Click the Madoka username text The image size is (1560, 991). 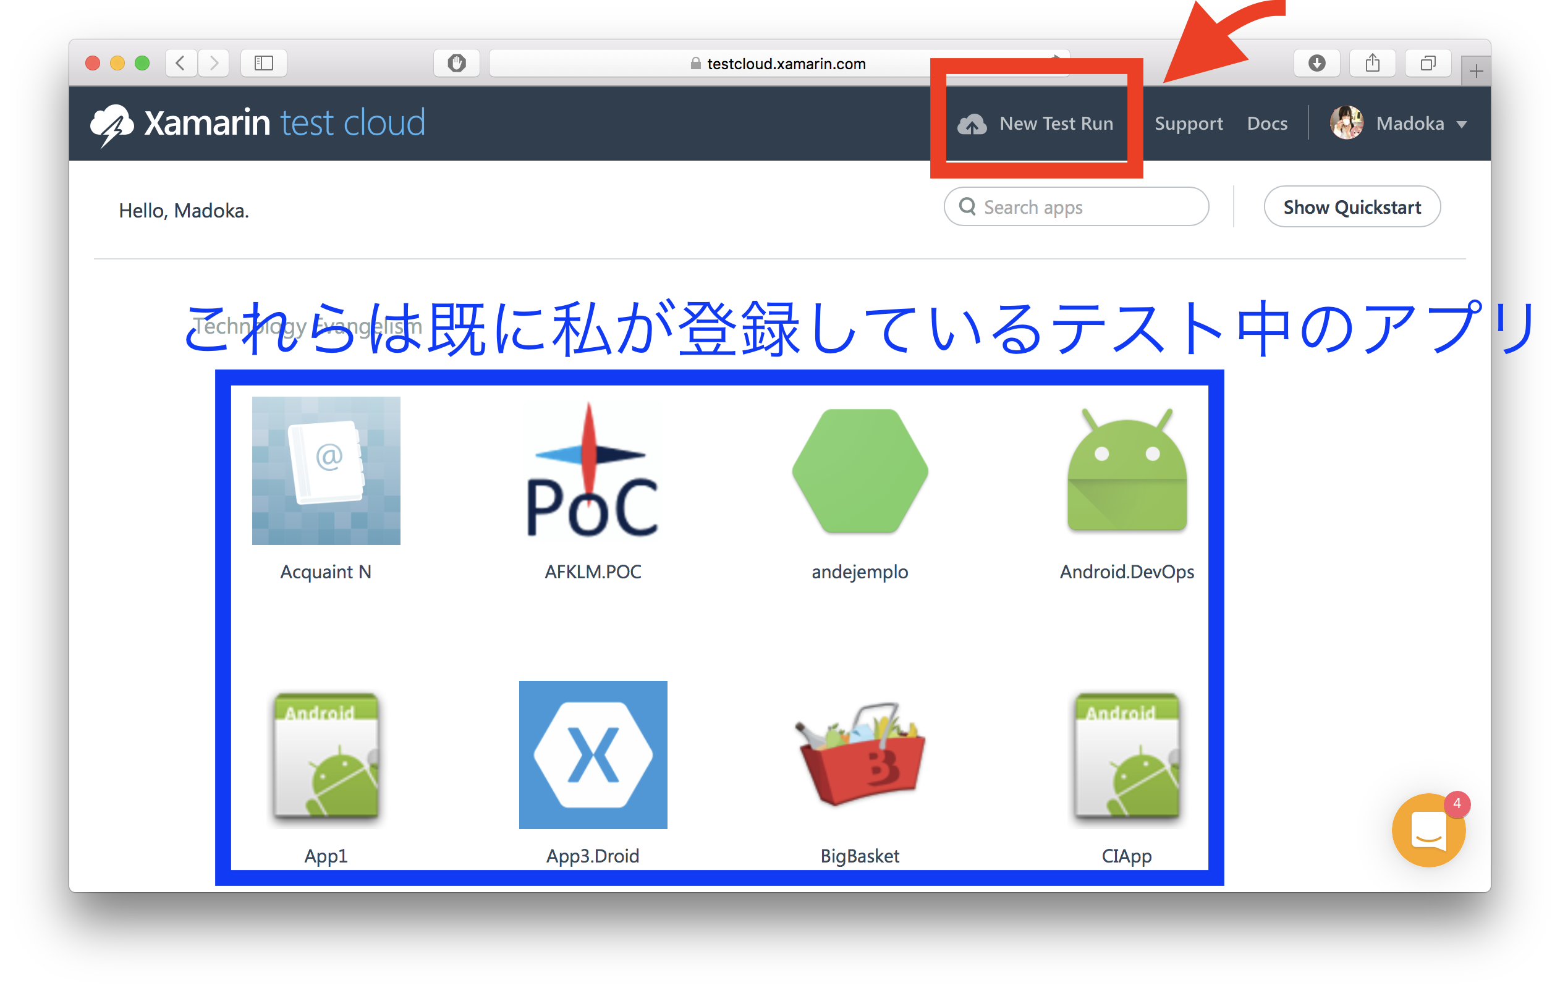tap(1410, 123)
